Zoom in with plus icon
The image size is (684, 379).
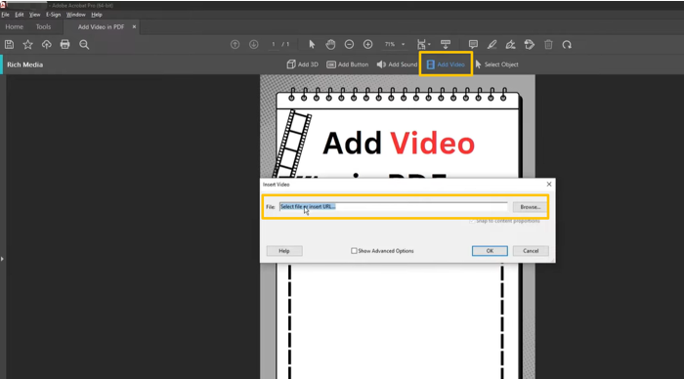pos(367,45)
